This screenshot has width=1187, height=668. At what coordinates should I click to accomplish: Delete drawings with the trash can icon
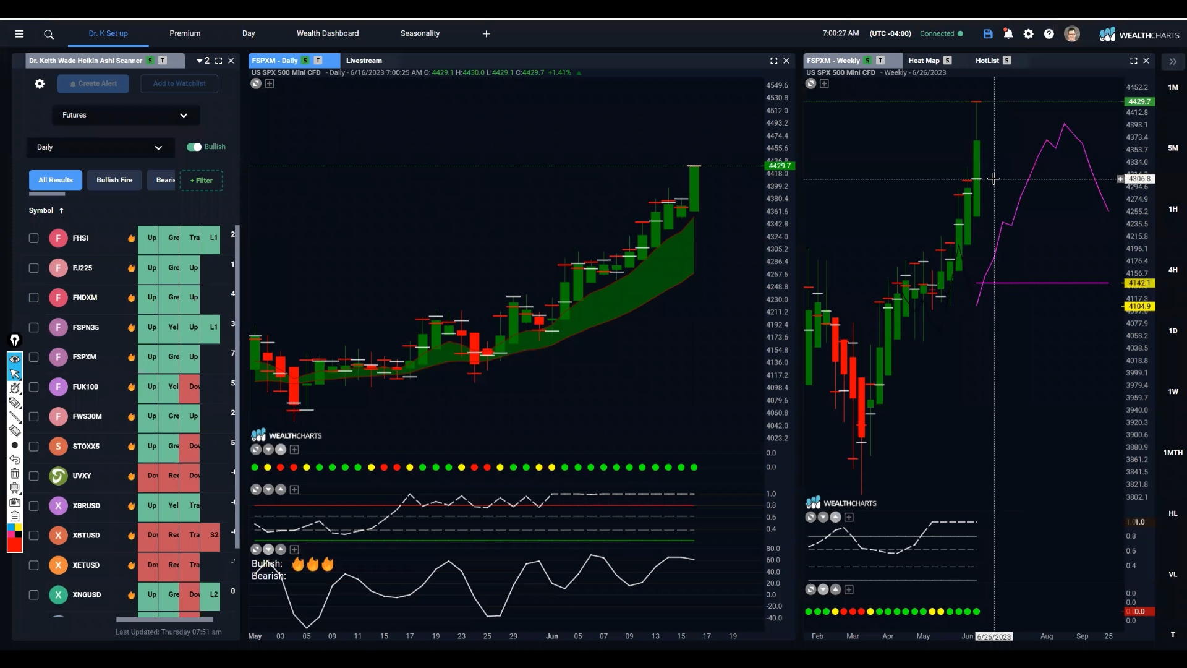15,474
